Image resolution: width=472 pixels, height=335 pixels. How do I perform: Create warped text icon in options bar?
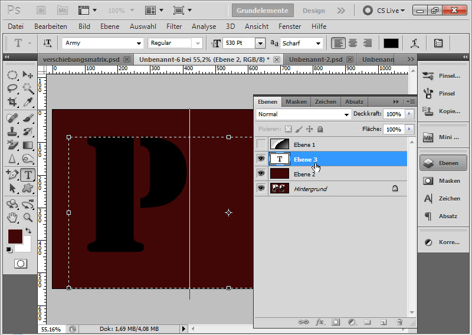(x=415, y=43)
